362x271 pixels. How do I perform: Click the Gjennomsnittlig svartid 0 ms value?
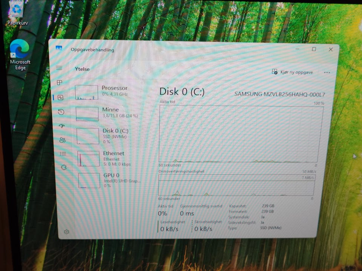tap(187, 213)
